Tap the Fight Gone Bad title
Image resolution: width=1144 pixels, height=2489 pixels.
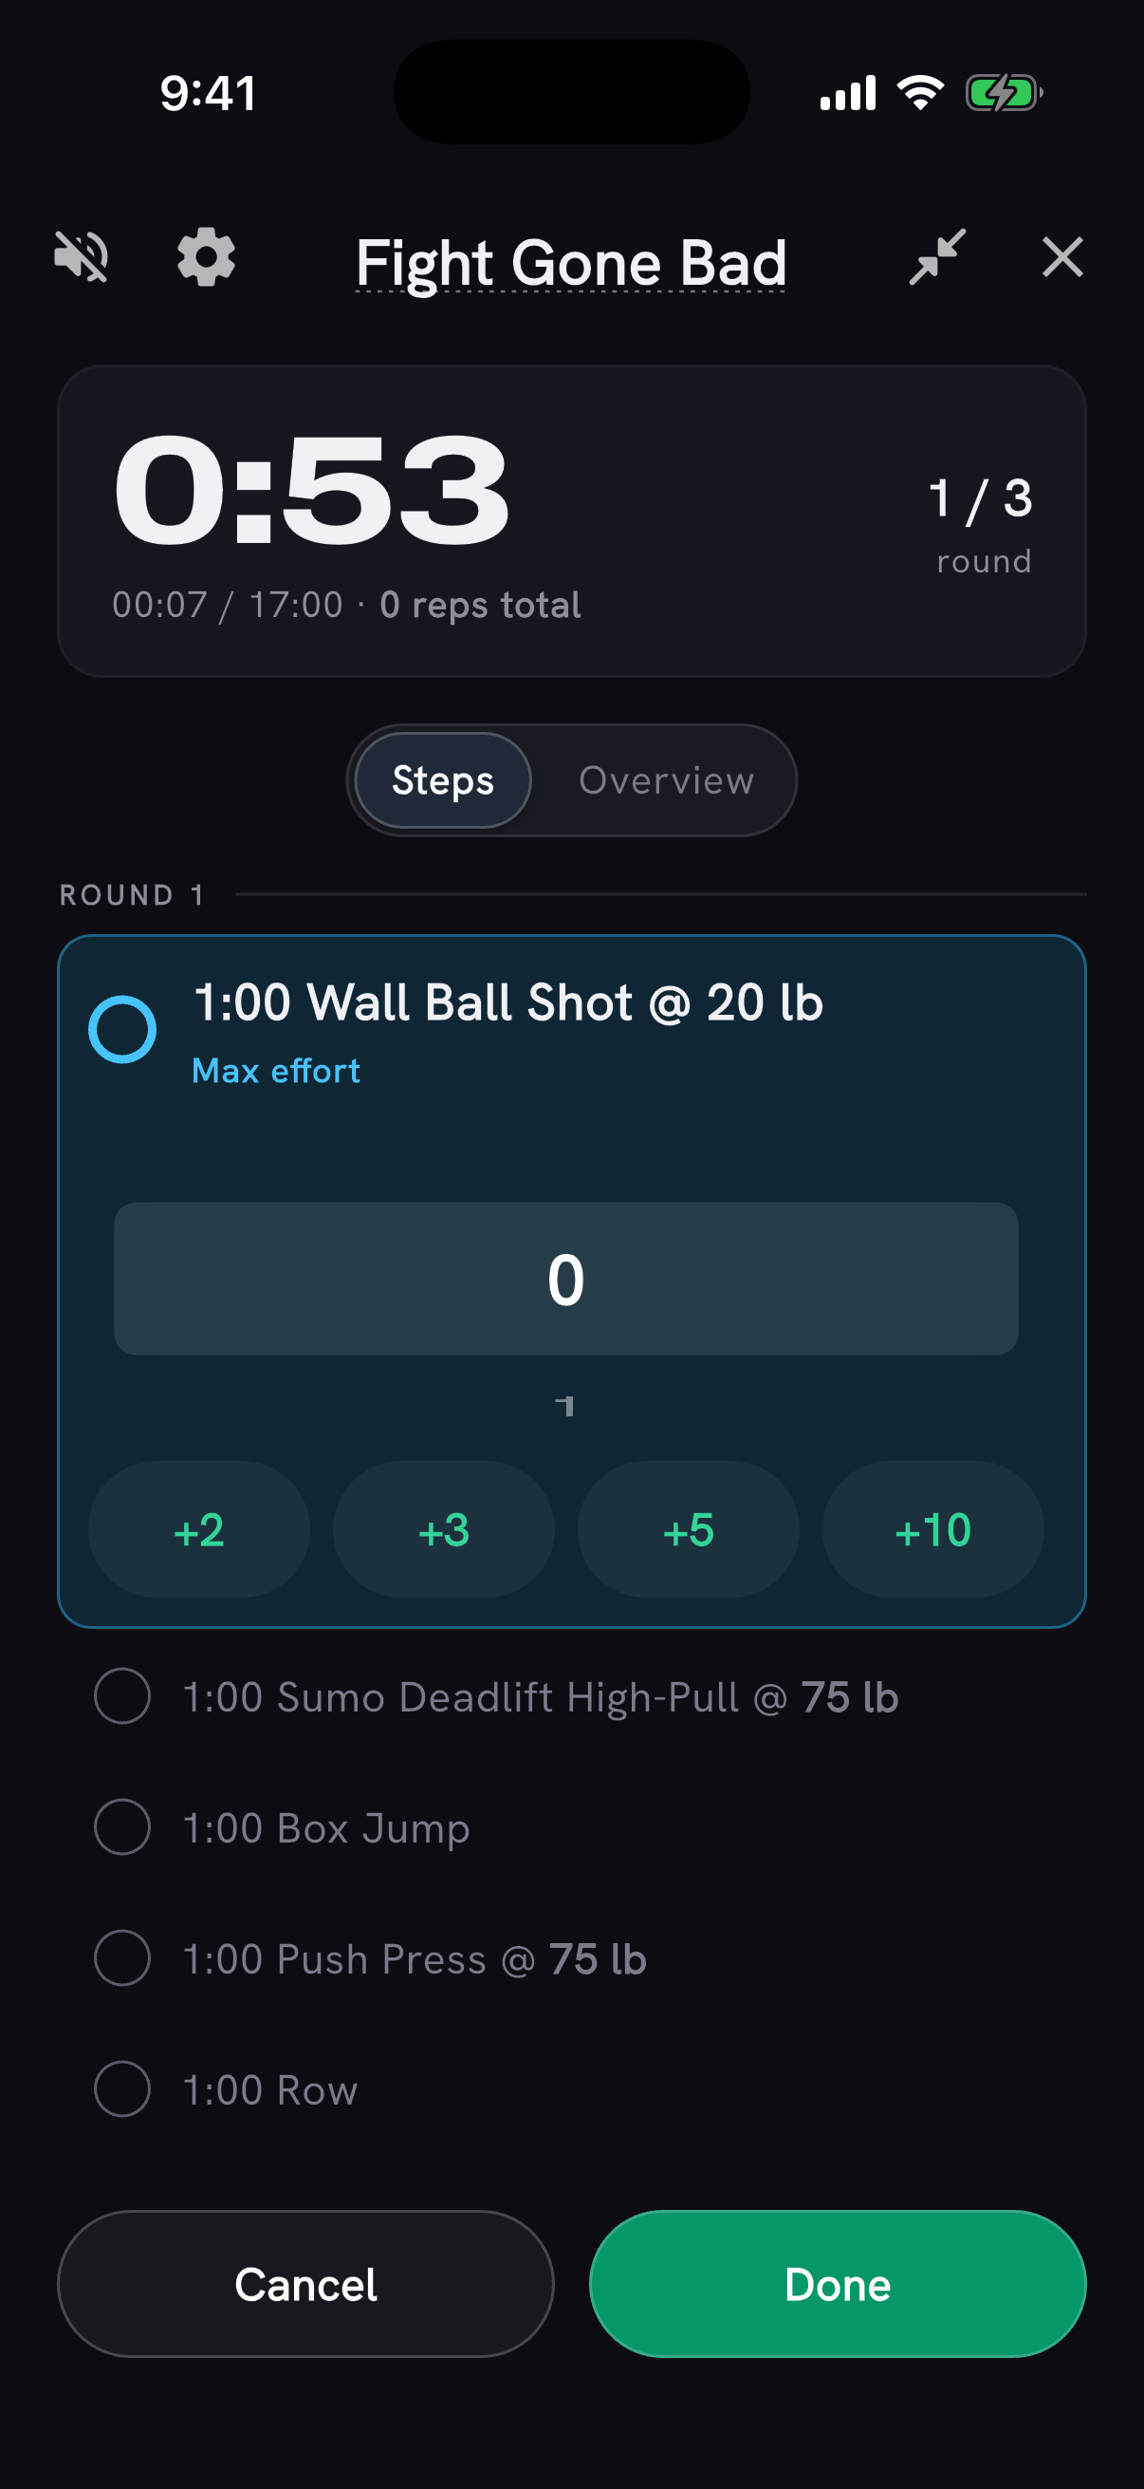(570, 263)
